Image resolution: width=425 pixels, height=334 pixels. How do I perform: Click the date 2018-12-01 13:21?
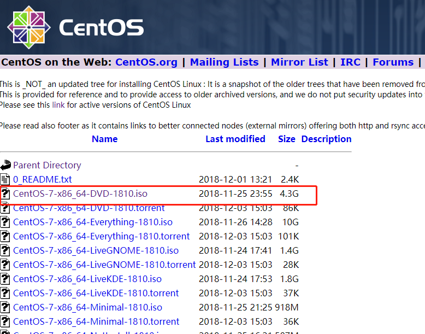(x=235, y=179)
